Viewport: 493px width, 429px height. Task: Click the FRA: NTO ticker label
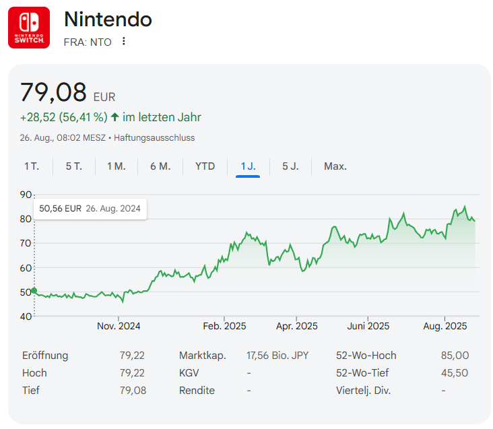click(88, 42)
